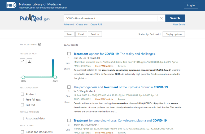Open the My NCBI Filters external link icon
This screenshot has height=134, width=205.
40,45
